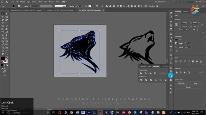Open the Swatches panel from the dock
Screen dimensions: 206x115
pos(171,21)
